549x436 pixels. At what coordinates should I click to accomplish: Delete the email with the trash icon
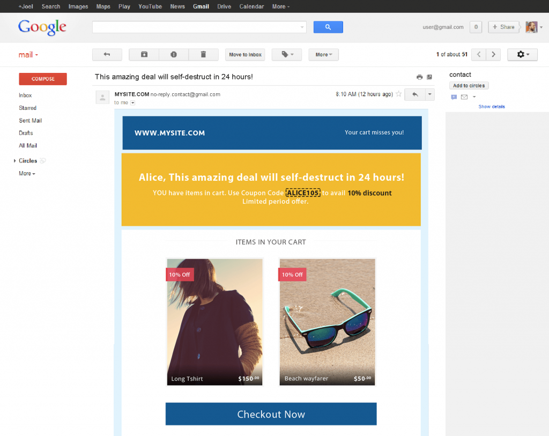coord(203,54)
